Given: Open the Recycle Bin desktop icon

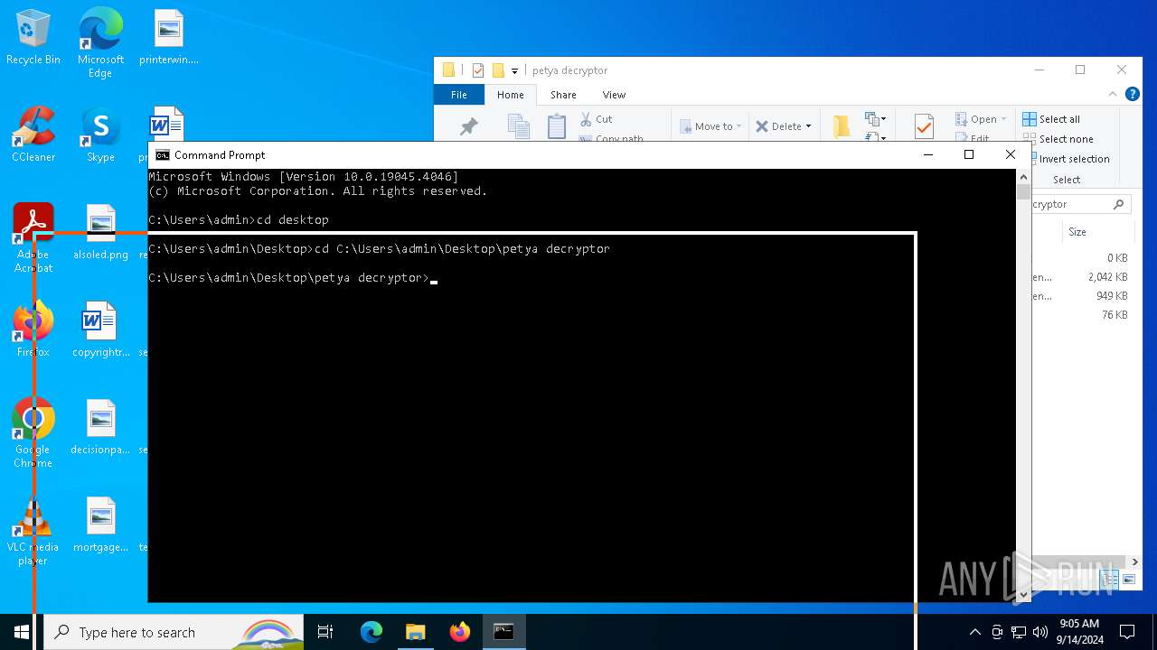Looking at the screenshot, I should point(33,38).
